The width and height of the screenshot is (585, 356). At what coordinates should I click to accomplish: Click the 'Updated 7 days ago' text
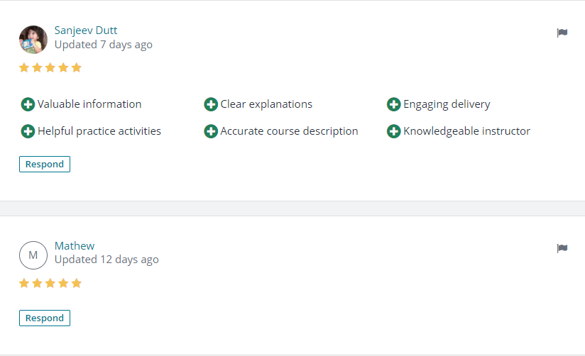click(x=104, y=45)
